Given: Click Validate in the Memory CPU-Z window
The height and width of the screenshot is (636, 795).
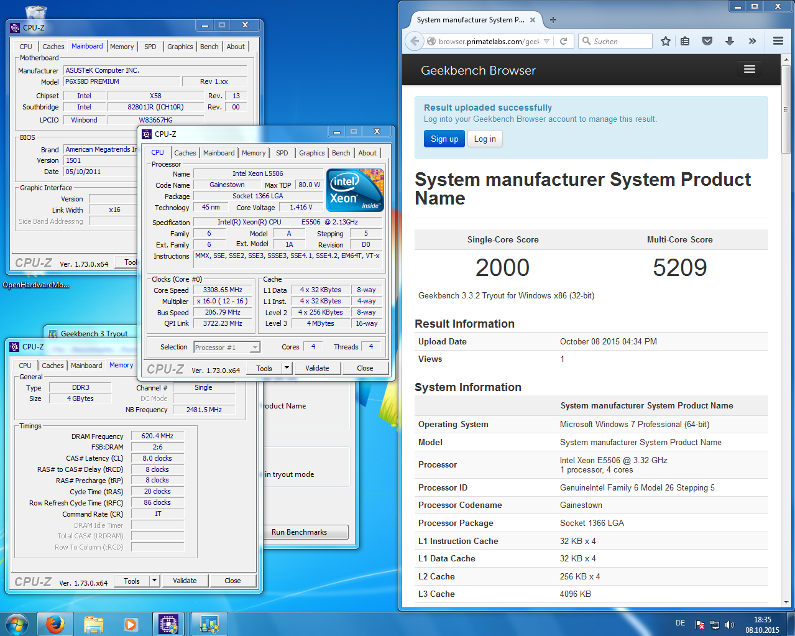Looking at the screenshot, I should [185, 581].
